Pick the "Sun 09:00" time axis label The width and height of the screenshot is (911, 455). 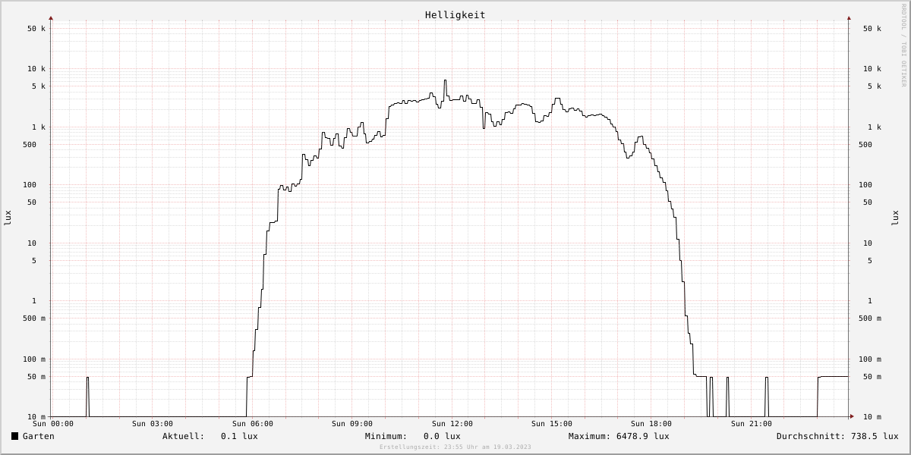pos(352,424)
